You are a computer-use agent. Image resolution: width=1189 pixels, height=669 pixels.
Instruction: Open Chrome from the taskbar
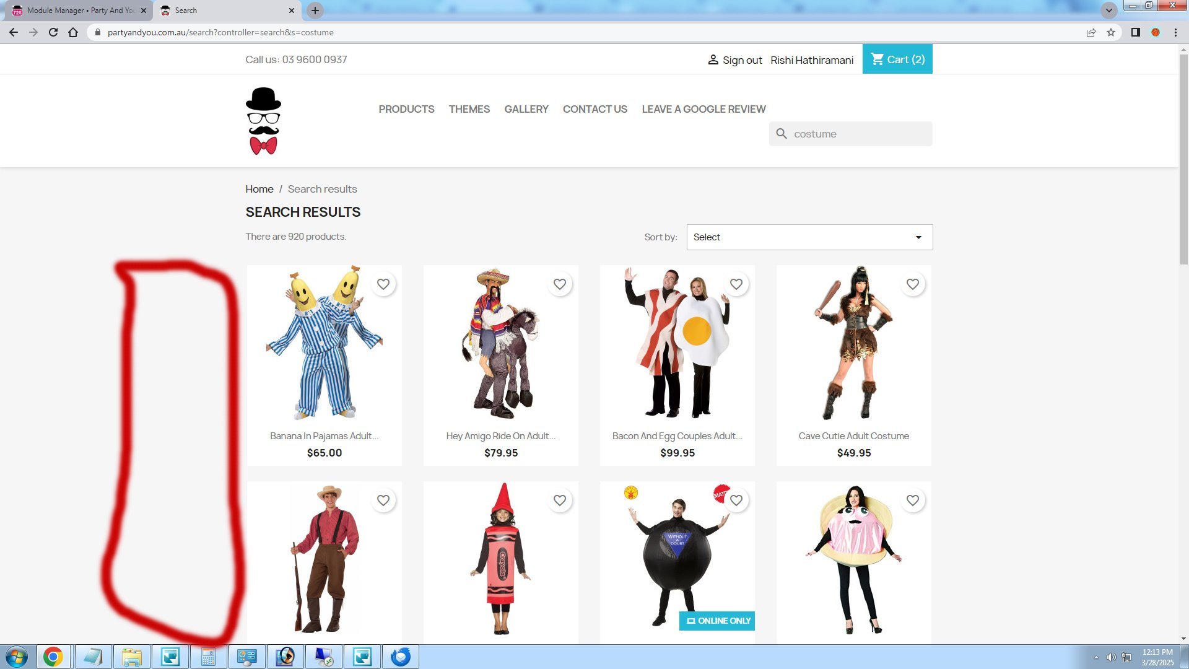pos(53,657)
